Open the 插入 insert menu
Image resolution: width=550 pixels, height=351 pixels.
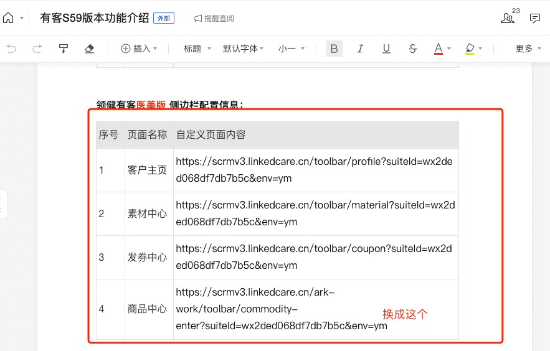pyautogui.click(x=138, y=49)
